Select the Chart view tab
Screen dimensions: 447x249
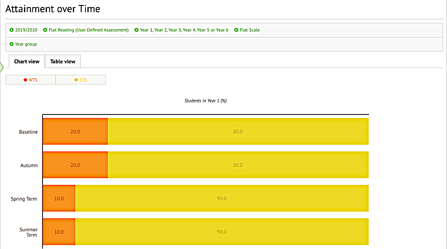(x=26, y=61)
